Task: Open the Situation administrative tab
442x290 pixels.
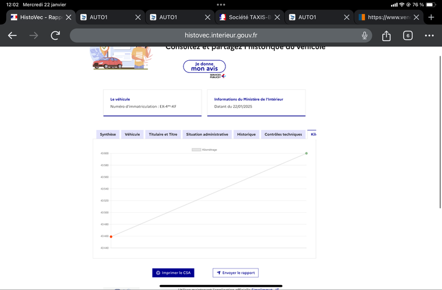Action: (207, 134)
